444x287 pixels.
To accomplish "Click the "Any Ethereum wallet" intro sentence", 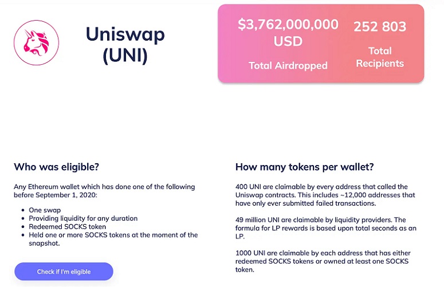I will (x=104, y=187).
